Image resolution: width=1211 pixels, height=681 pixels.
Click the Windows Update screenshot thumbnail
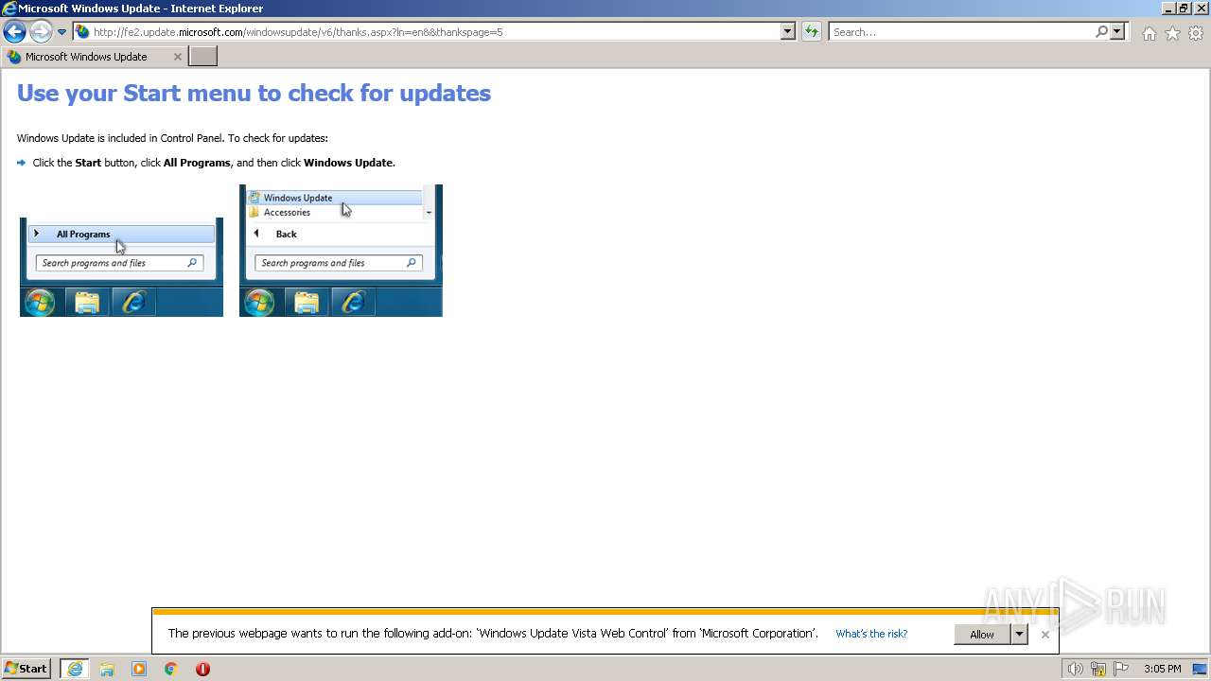point(341,251)
